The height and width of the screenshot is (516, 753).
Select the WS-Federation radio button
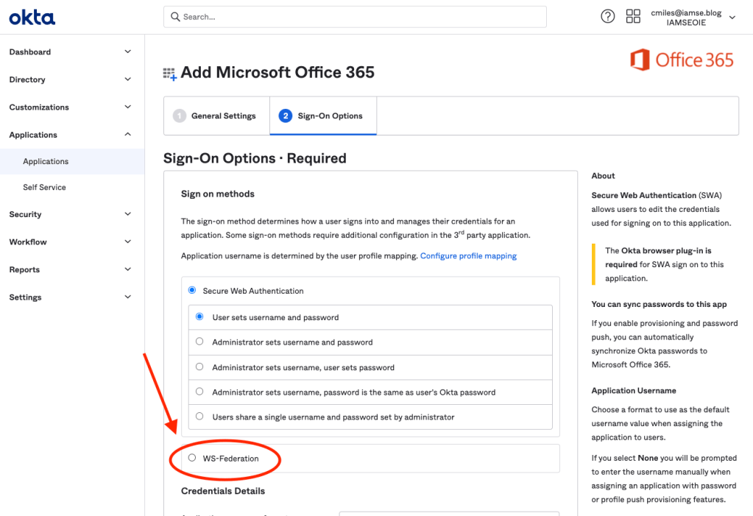click(192, 458)
